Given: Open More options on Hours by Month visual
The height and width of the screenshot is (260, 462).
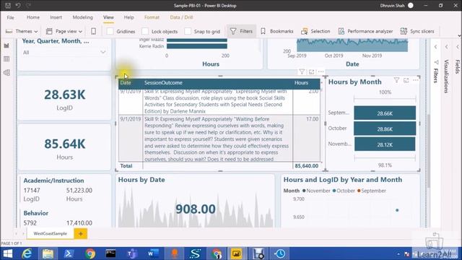Looking at the screenshot, I should coord(416,80).
